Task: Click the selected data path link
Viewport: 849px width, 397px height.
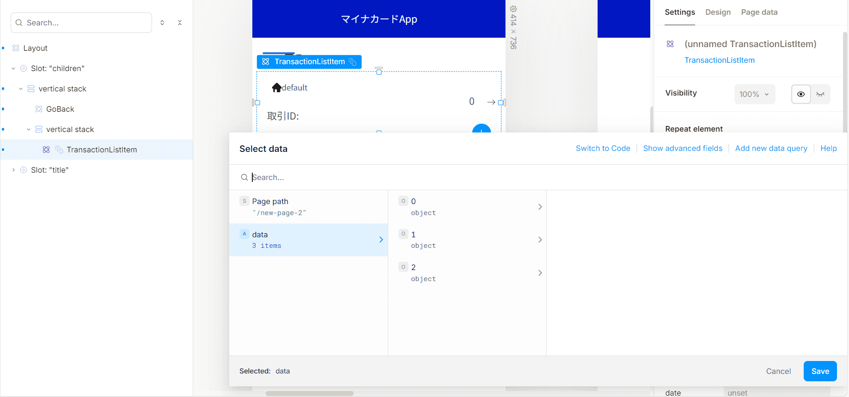Action: [x=283, y=371]
